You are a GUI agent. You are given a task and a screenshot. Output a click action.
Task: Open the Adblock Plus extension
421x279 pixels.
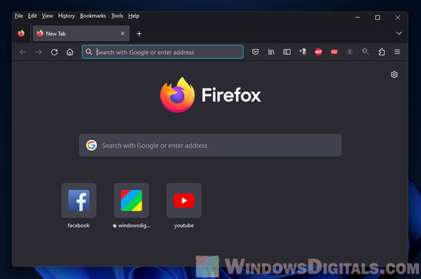(318, 52)
